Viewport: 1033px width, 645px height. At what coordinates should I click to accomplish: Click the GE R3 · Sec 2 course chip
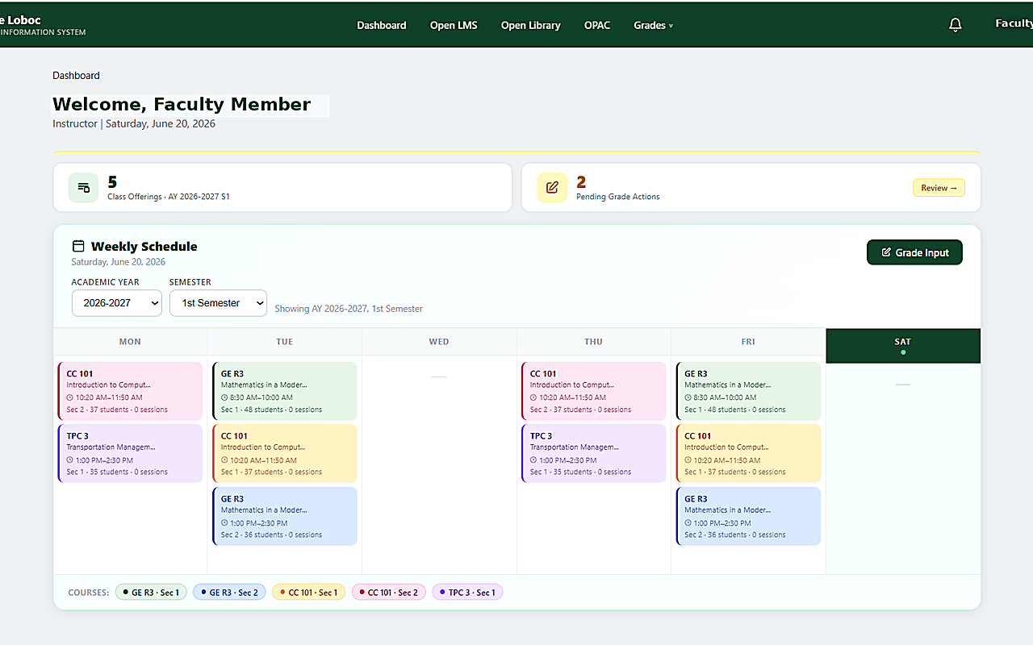click(x=229, y=593)
